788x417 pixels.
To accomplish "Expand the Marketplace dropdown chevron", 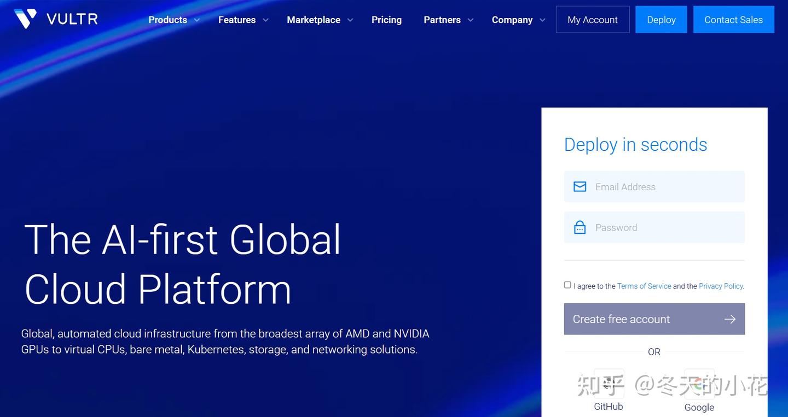I will pos(350,20).
